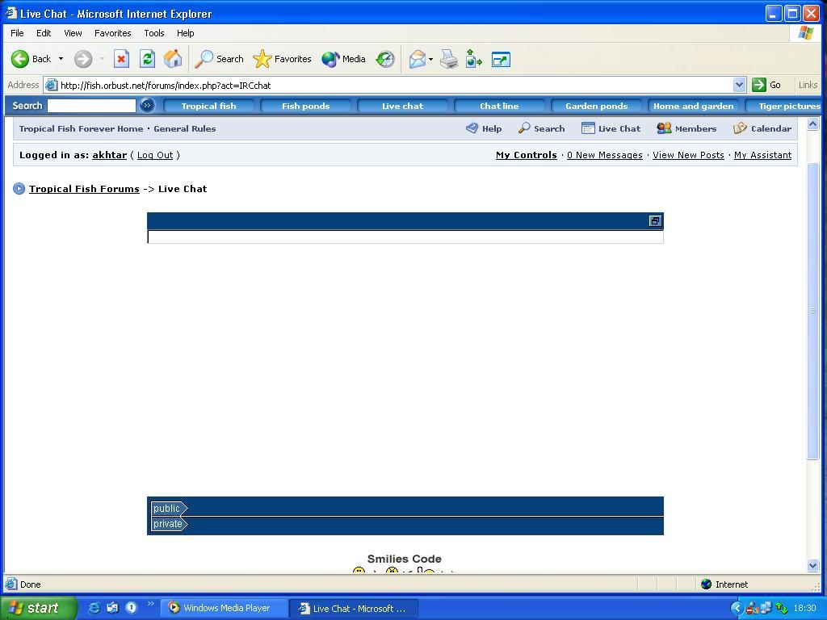Click the Log Out link
827x620 pixels.
coord(154,155)
